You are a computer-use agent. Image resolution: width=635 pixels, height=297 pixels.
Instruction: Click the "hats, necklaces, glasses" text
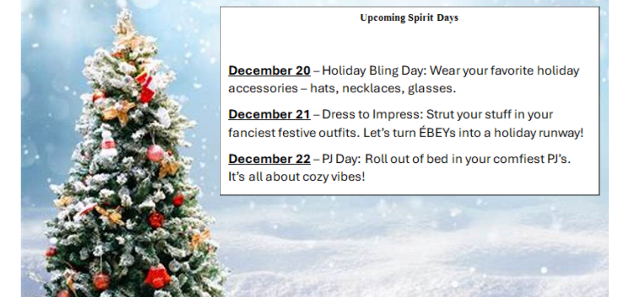point(382,89)
